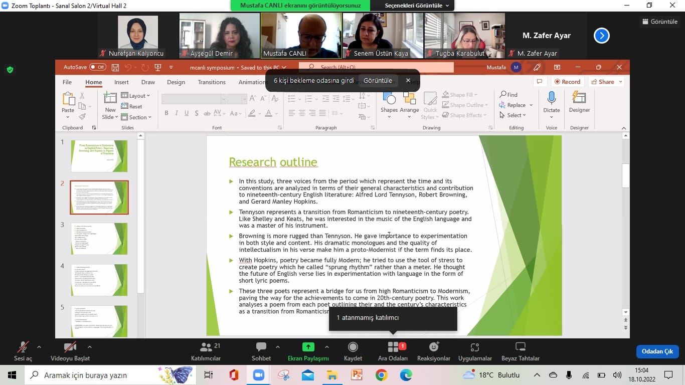The height and width of the screenshot is (385, 685).
Task: Toggle text Shadow formatting
Action: point(198,113)
